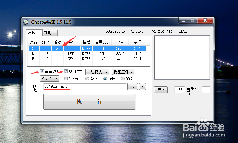
Task: Click the 容量 column header
Action: 102,42
